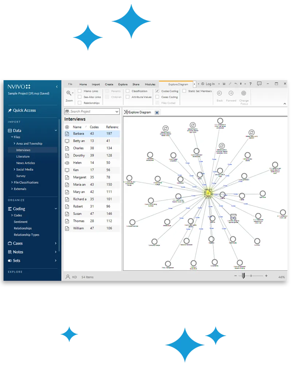
Task: Click the Log In button
Action: coord(208,84)
